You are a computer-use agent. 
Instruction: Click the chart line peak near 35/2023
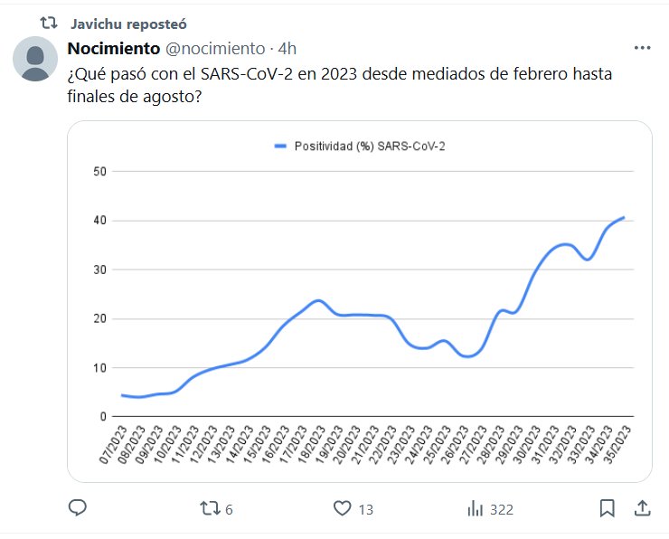pyautogui.click(x=623, y=218)
